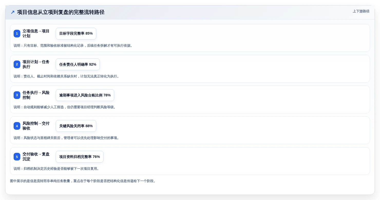380x200 pixels.
Task: Click the 项目资料归档完整率 76% metric chip
Action: [x=80, y=157]
